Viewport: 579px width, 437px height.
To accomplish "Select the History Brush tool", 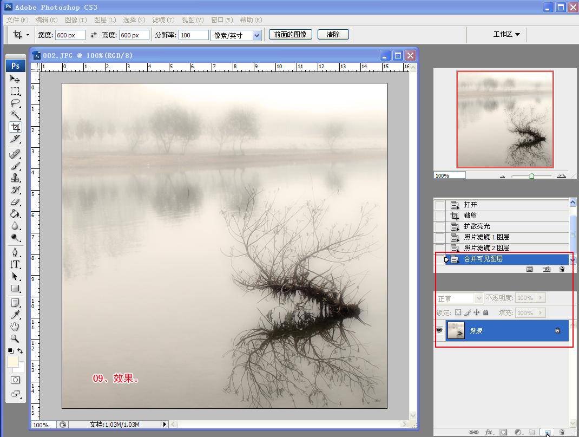I will click(15, 190).
